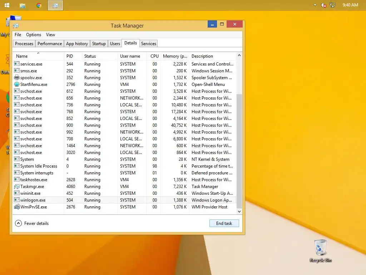
Task: Click the svchost.exe PID 612 icon
Action: click(x=16, y=91)
